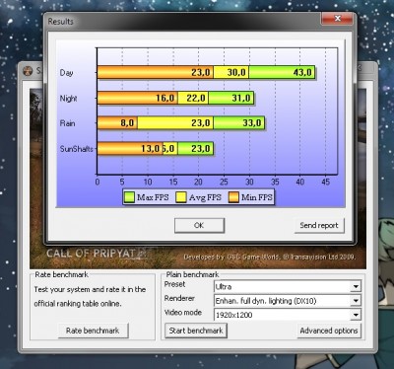
Task: Click the Day min FPS 23,0 bar
Action: 156,72
